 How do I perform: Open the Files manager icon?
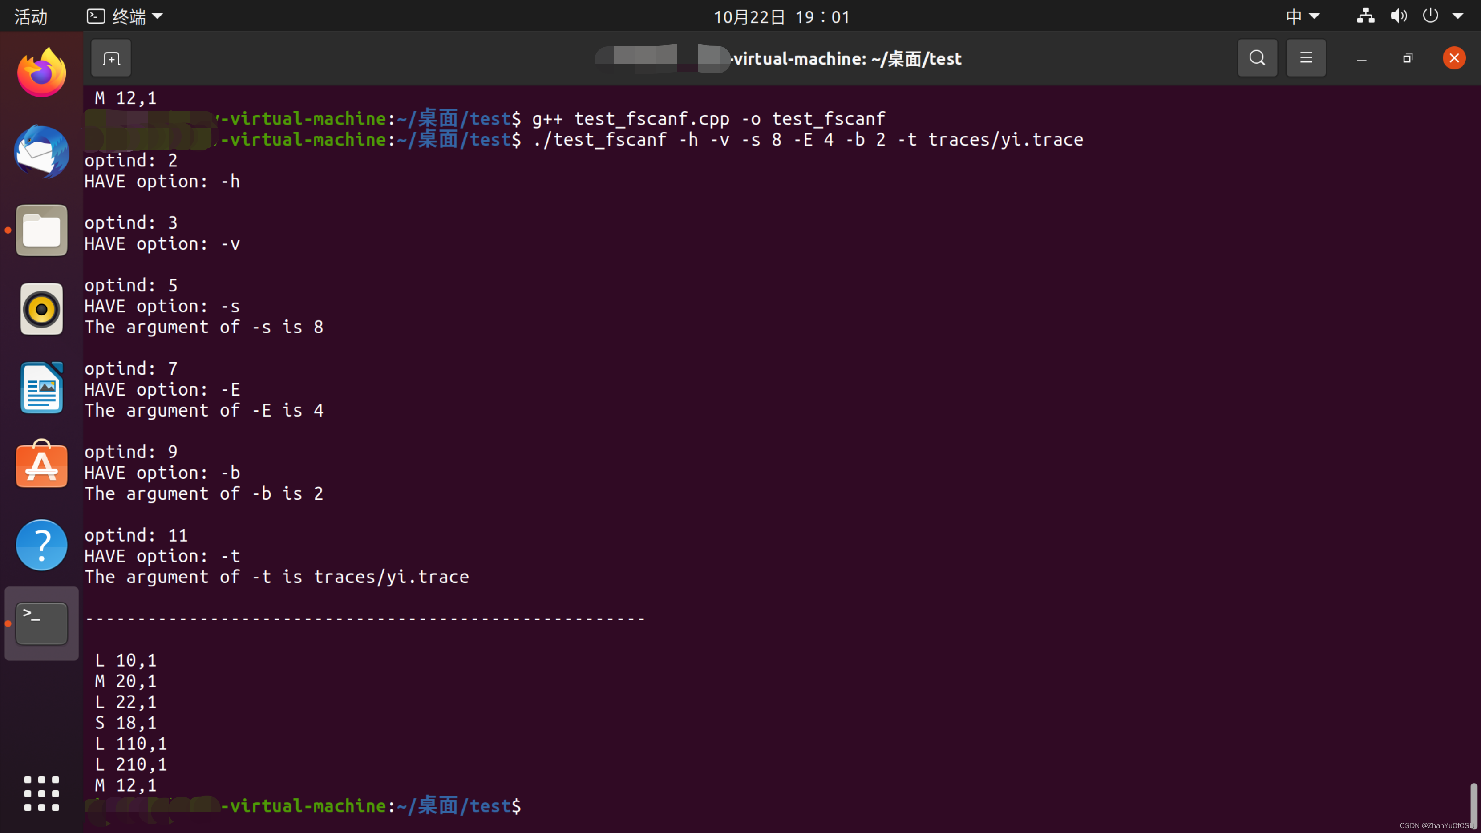tap(41, 230)
